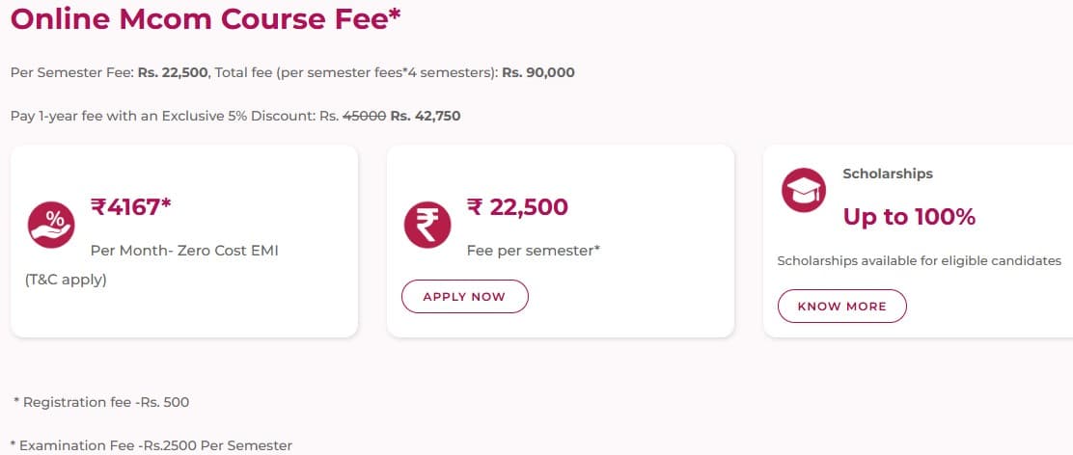This screenshot has width=1073, height=455.
Task: Click the "(T&C apply)" note
Action: 66,281
